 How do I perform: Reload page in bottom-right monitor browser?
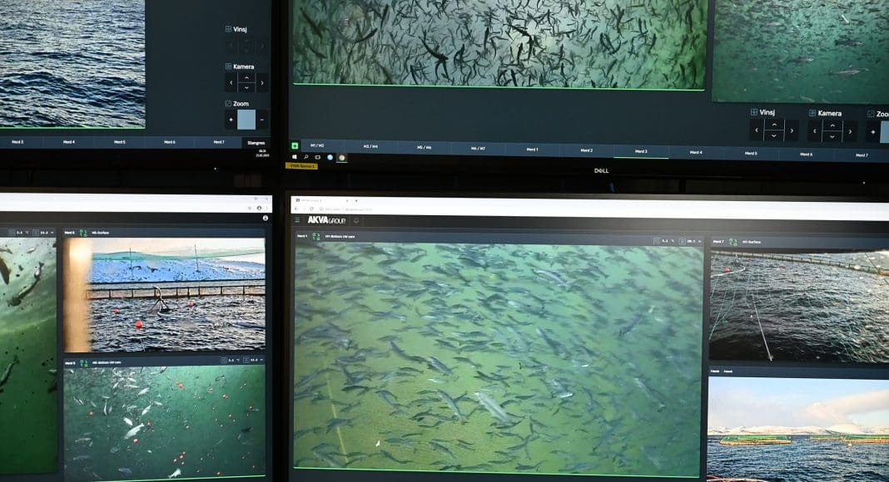point(311,209)
